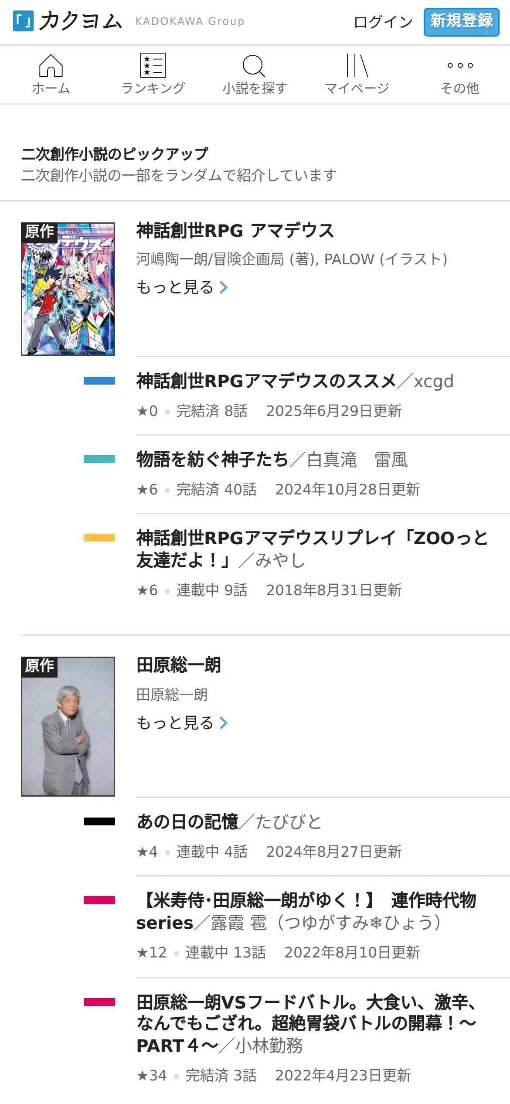This screenshot has width=510, height=1104.
Task: Open the 神話創世RPG アマデウス original work heading
Action: pyautogui.click(x=235, y=231)
